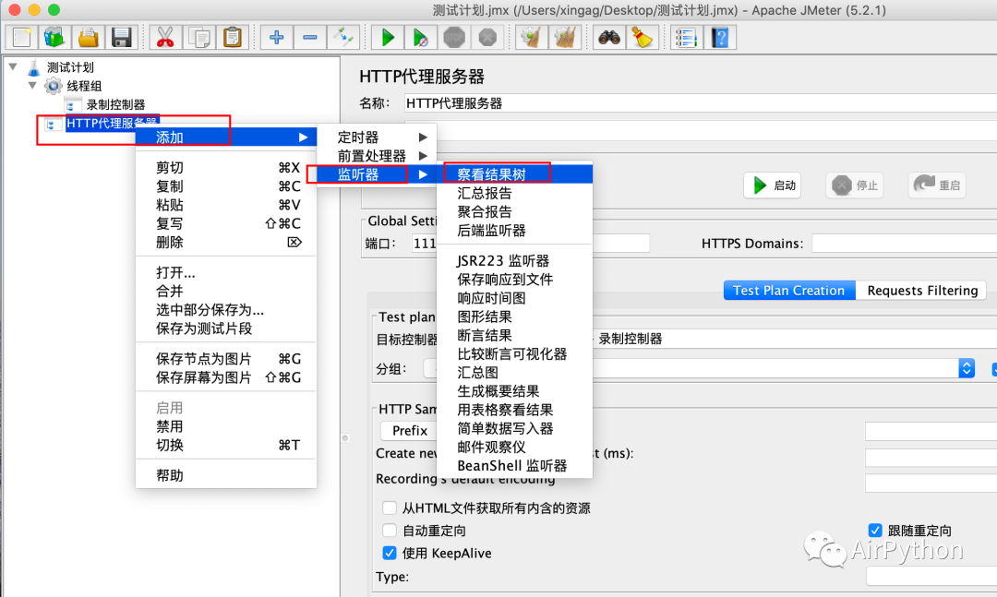Uncheck the 使用 KeepAlive checkbox
Viewport: 997px width, 597px height.
coord(390,553)
